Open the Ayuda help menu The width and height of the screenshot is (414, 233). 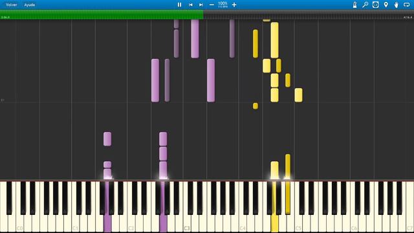pos(29,5)
